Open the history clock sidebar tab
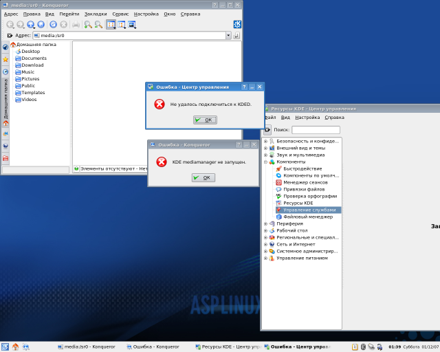440x352 pixels. pos(5,72)
